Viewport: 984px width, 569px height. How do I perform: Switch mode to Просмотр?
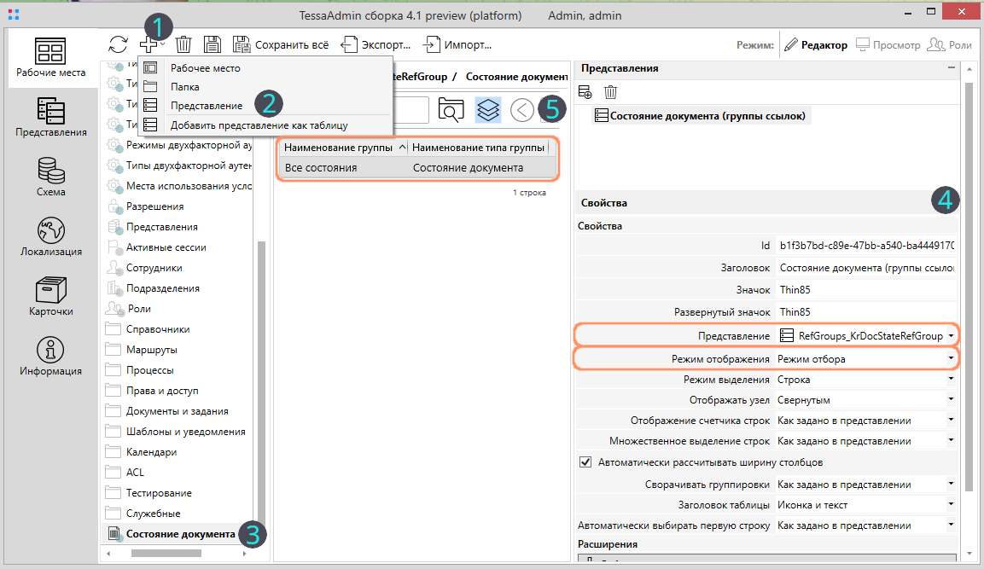click(888, 44)
